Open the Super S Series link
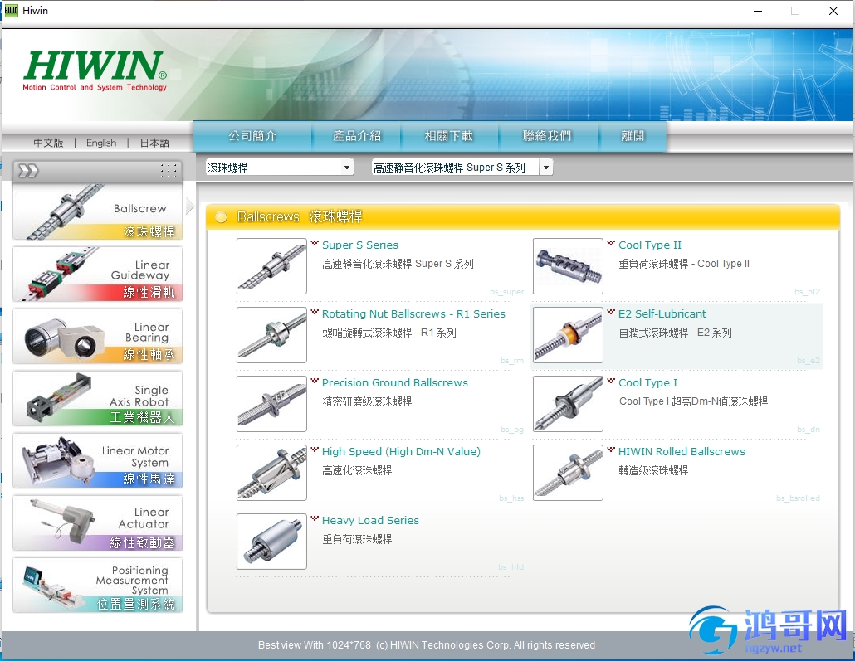The width and height of the screenshot is (855, 661). coord(360,245)
